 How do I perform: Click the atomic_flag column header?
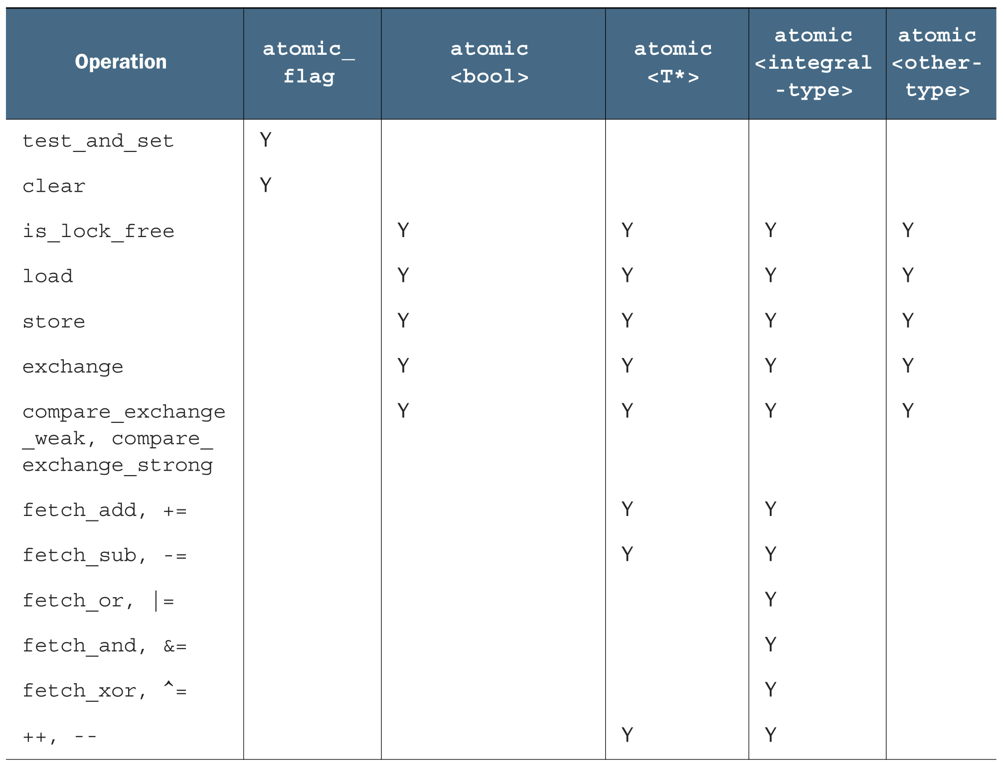pyautogui.click(x=309, y=63)
